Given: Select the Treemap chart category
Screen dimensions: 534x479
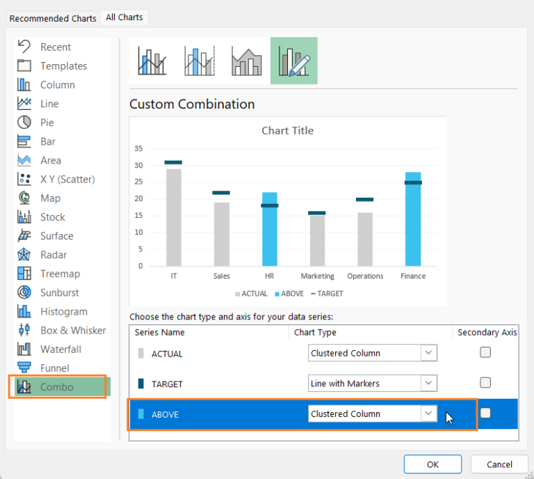Looking at the screenshot, I should [x=60, y=274].
